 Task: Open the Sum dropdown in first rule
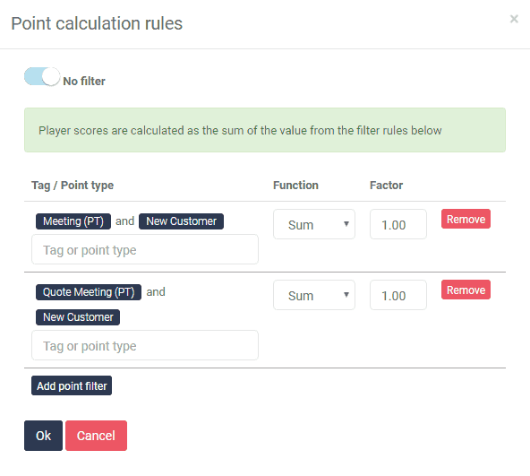[x=314, y=224]
